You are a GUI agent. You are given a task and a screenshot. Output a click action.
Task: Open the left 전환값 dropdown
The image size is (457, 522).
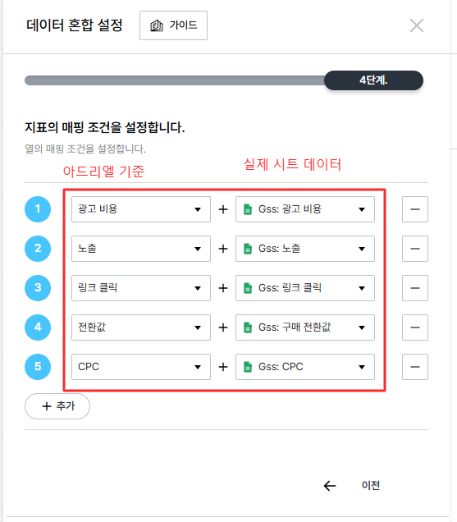(141, 327)
